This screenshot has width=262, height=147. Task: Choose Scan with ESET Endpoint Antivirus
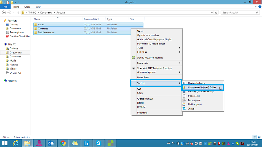coord(157,68)
